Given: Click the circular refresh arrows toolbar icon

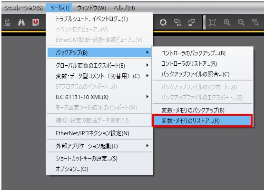Looking at the screenshot, I should pyautogui.click(x=163, y=22).
